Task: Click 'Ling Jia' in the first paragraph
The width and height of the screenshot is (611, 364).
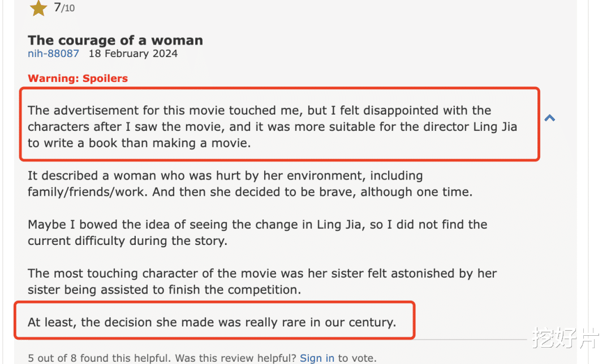Action: [495, 126]
